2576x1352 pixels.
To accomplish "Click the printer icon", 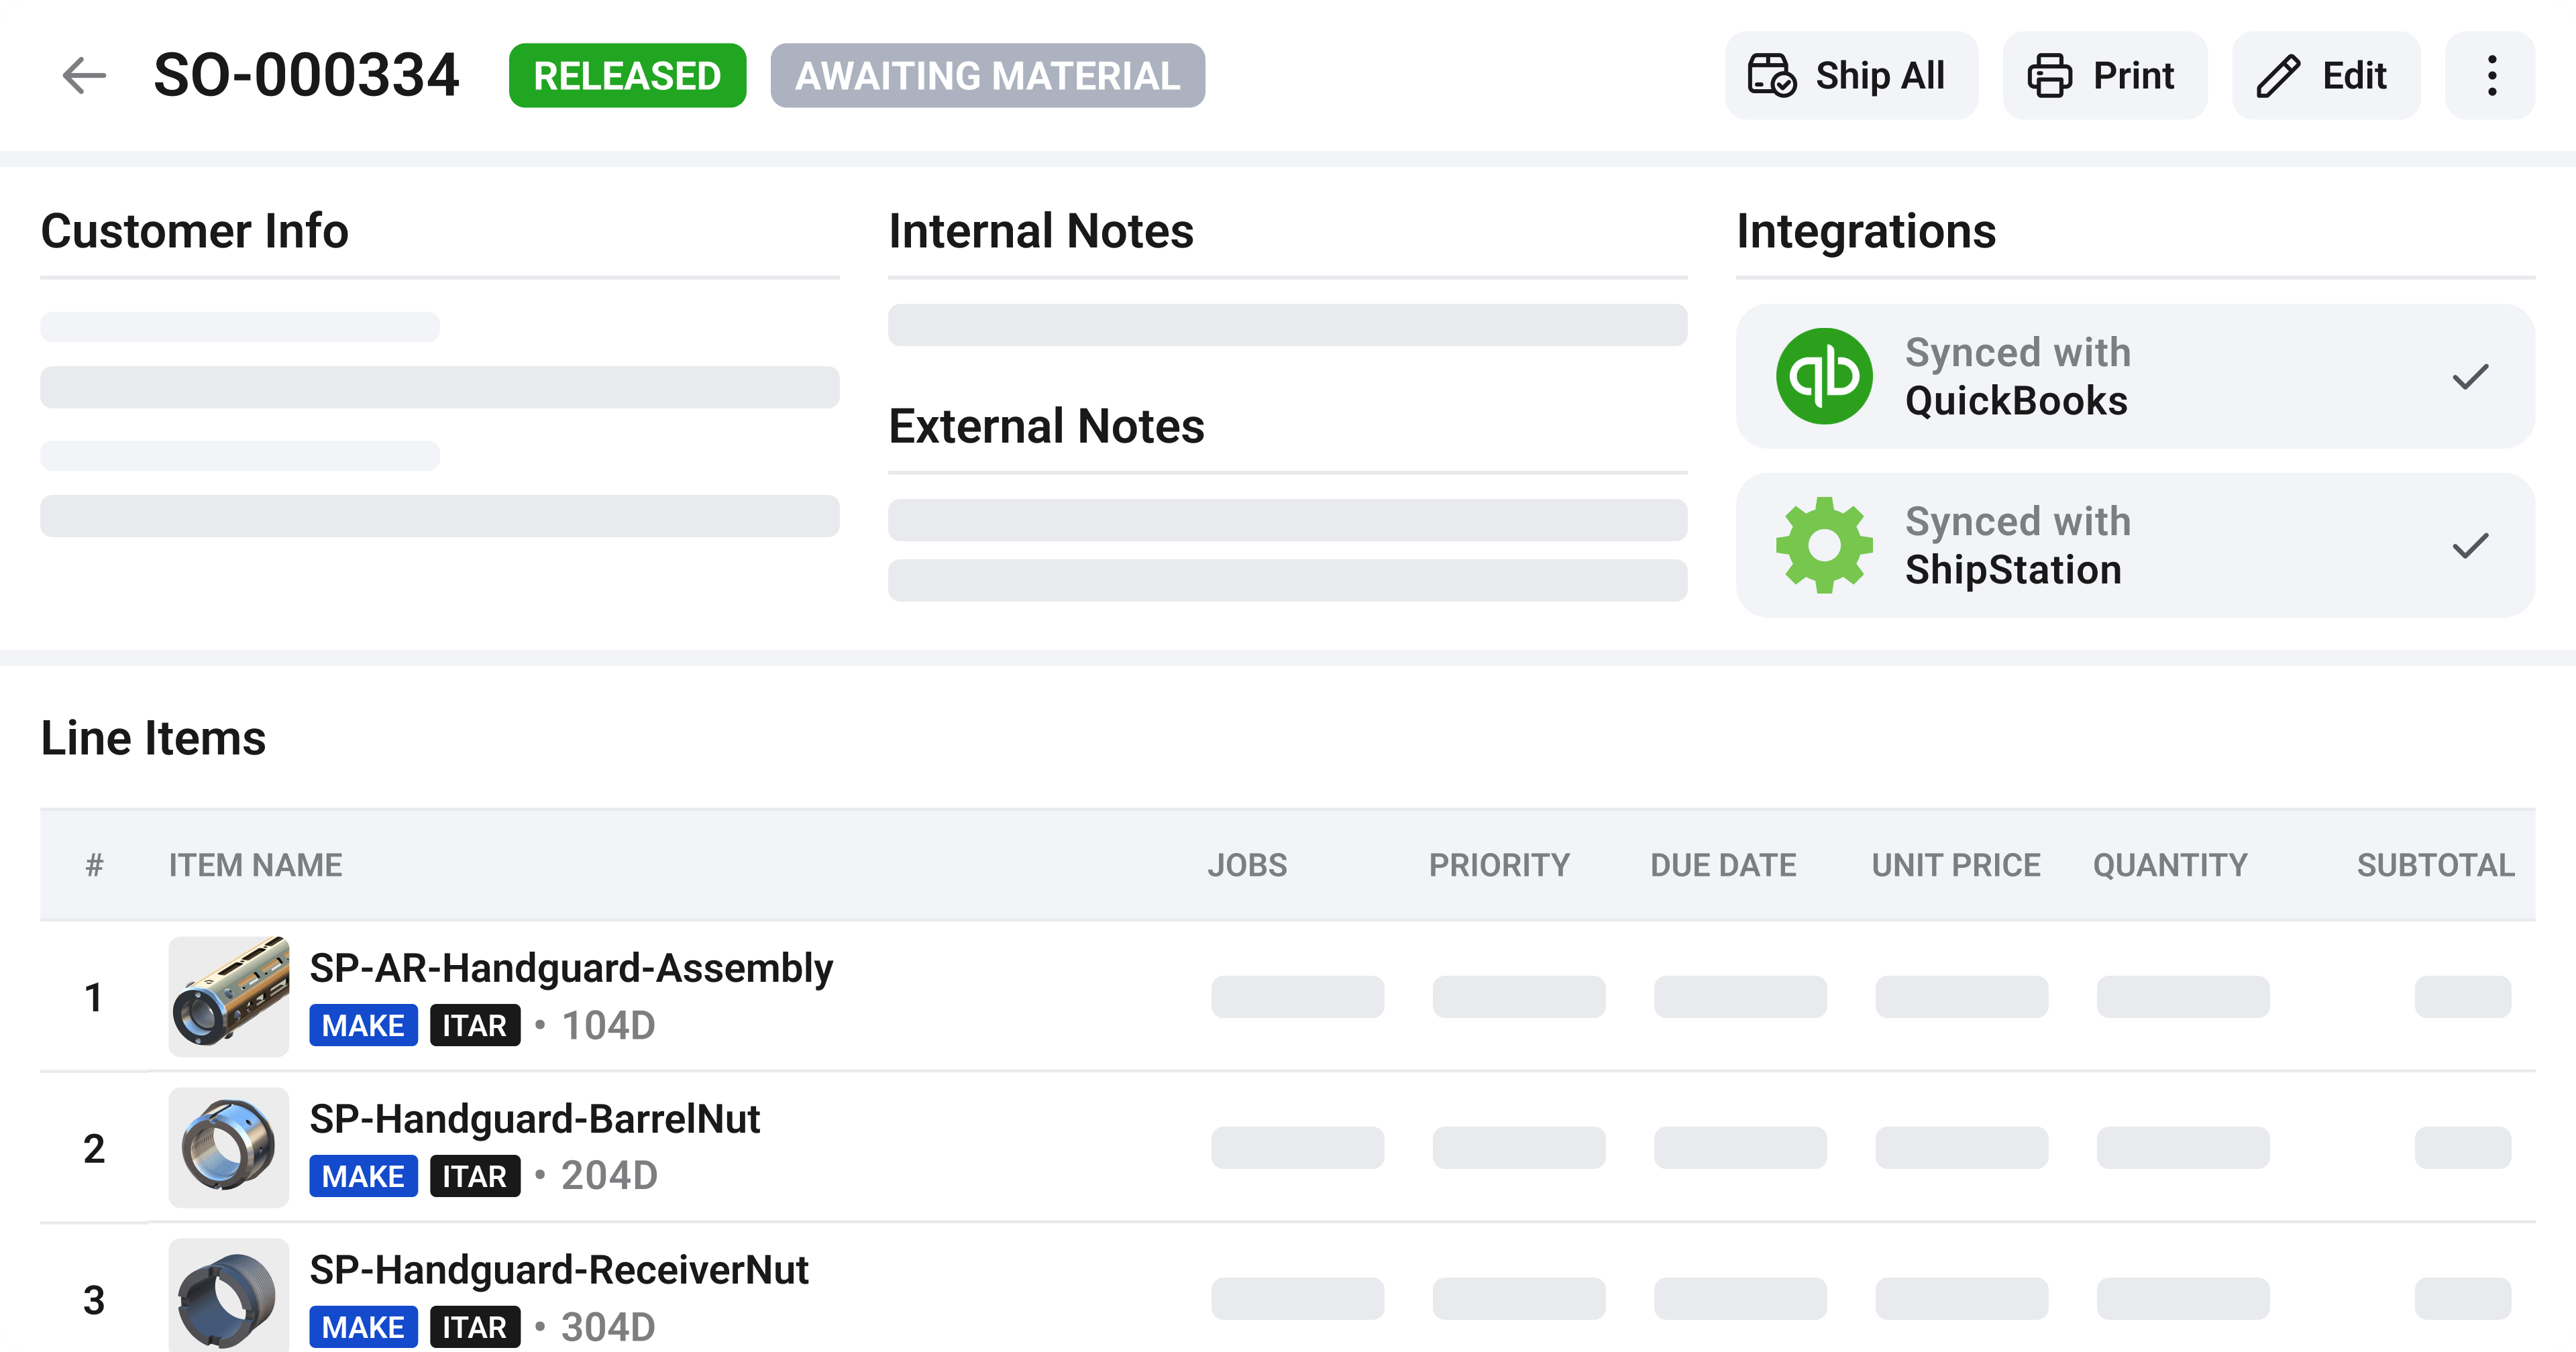I will pyautogui.click(x=2049, y=76).
